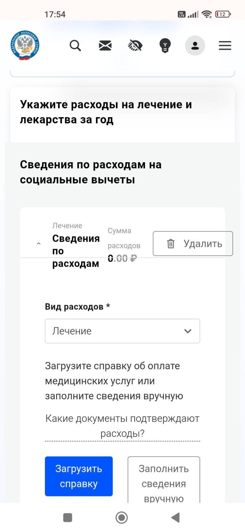Open the site search magnifier icon
The width and height of the screenshot is (245, 532).
[x=75, y=45]
